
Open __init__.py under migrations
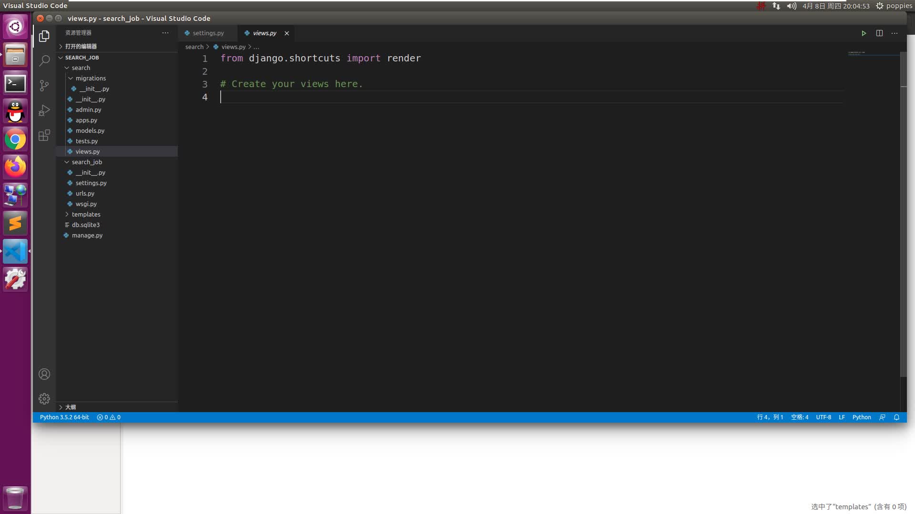[x=117, y=89]
